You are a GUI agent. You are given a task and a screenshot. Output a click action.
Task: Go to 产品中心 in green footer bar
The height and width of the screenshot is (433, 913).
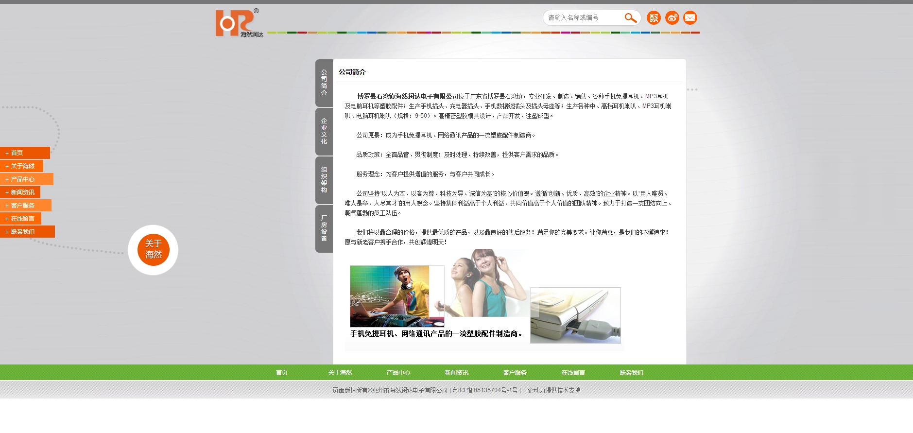398,373
